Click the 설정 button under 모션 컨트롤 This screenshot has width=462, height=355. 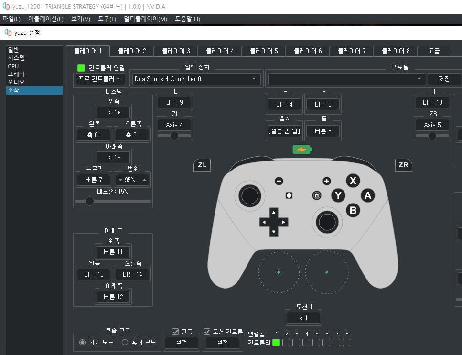pyautogui.click(x=223, y=343)
